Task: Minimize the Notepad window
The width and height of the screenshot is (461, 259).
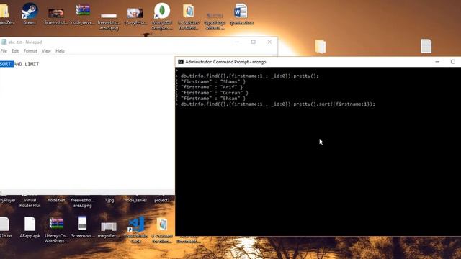Action: pos(238,42)
